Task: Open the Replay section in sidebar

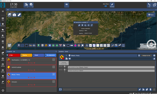Action: (x=3, y=76)
